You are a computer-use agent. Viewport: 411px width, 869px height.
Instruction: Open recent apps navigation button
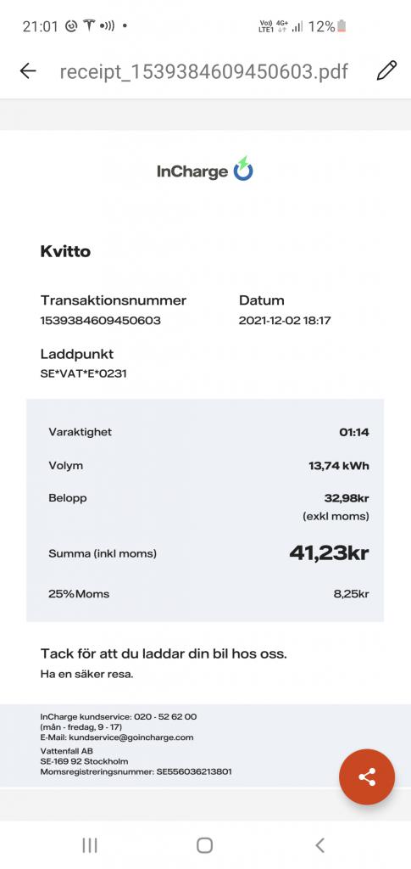[x=90, y=845]
